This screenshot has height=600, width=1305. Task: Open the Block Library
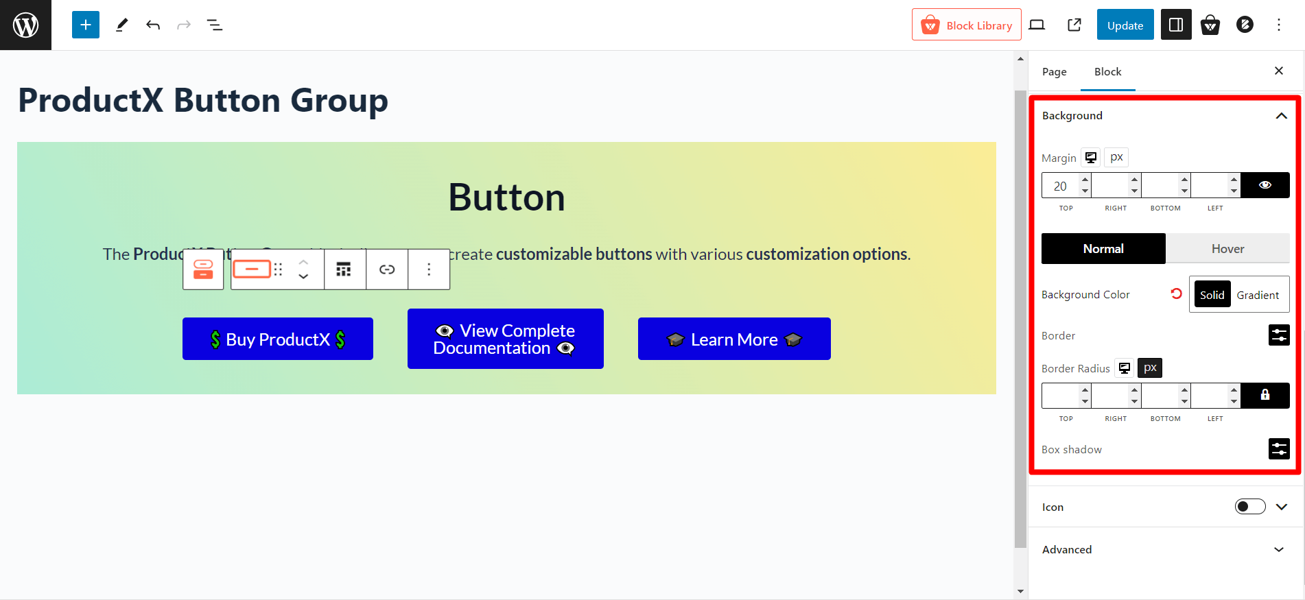tap(967, 24)
